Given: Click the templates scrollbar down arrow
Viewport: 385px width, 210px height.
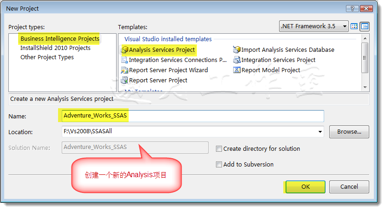Looking at the screenshot, I should [x=365, y=87].
